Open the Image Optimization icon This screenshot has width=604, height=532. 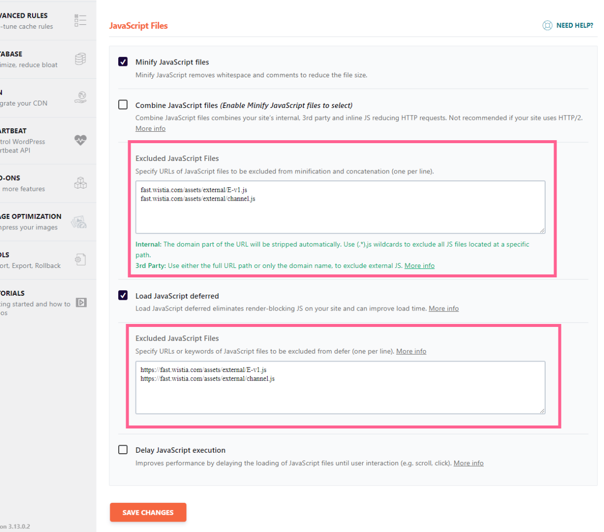(x=78, y=221)
